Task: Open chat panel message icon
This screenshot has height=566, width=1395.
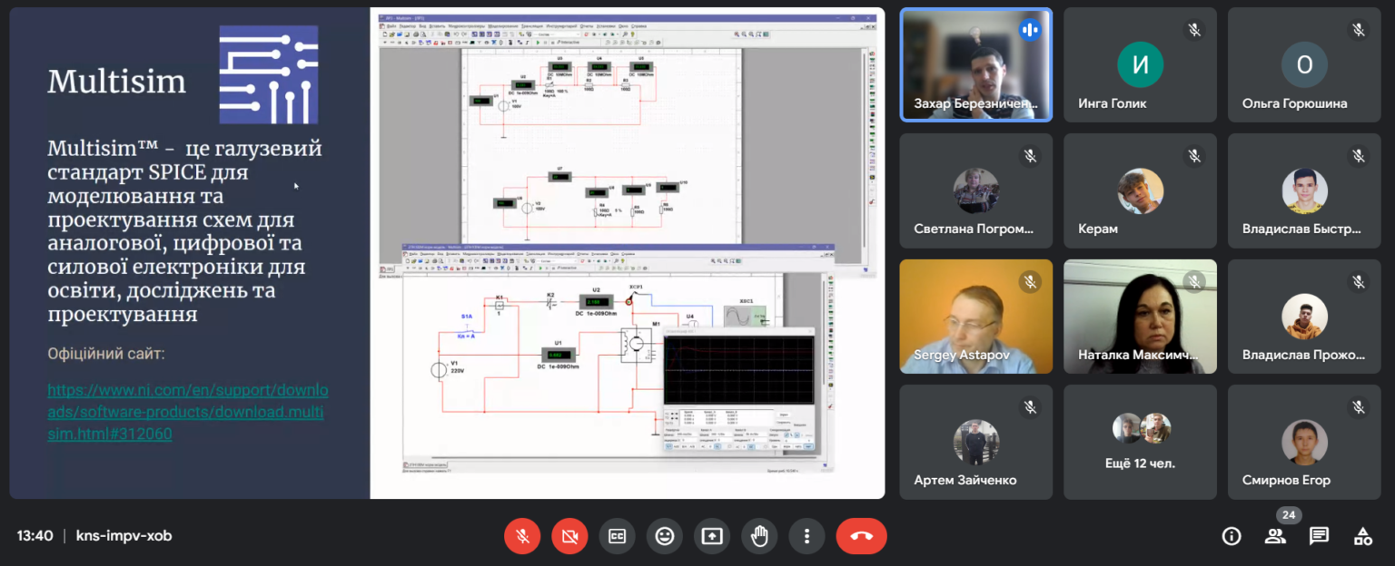Action: [1319, 536]
